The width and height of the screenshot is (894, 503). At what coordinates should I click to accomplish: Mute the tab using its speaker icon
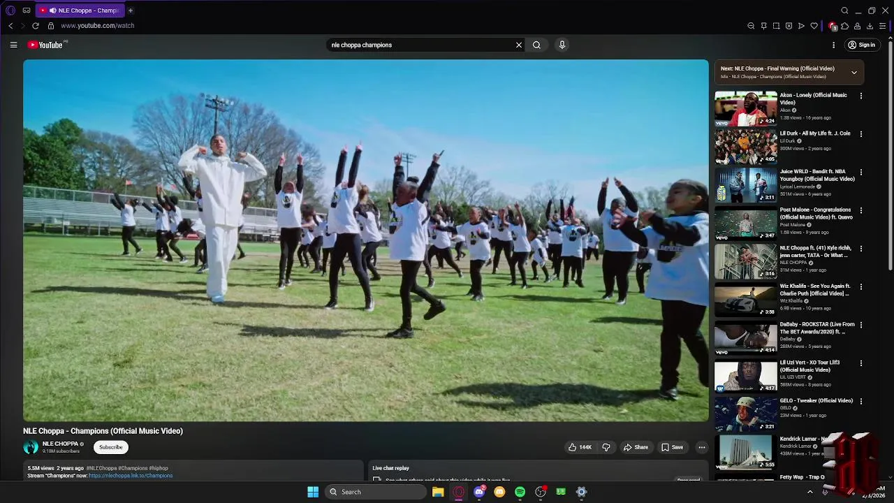[52, 10]
